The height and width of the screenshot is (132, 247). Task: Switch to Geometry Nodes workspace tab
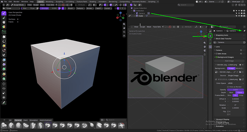(x=139, y=1)
